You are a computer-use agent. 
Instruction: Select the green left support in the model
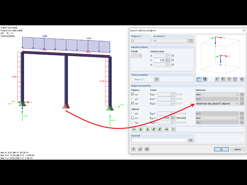[x=22, y=104]
